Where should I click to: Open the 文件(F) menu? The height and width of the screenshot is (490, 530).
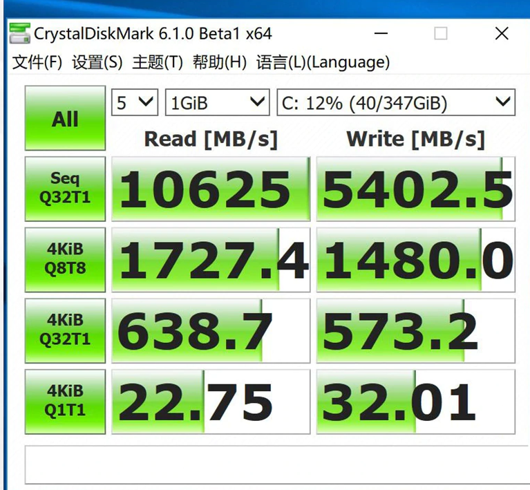click(x=37, y=62)
